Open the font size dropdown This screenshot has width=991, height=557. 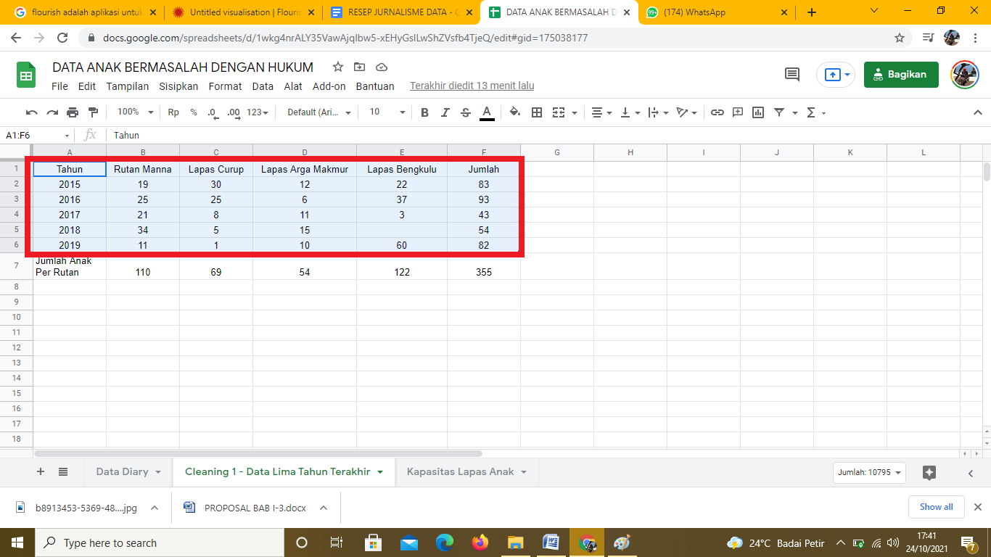(x=387, y=112)
